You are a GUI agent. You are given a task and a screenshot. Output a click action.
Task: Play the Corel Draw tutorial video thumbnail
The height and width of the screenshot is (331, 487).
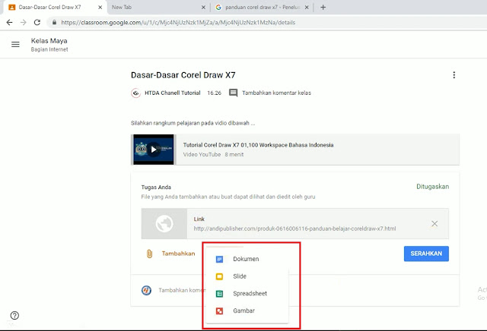[x=154, y=150]
